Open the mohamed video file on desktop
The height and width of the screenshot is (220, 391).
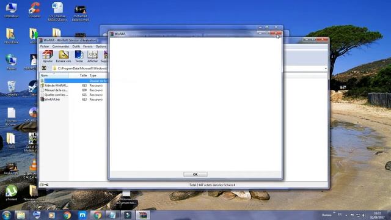[80, 13]
